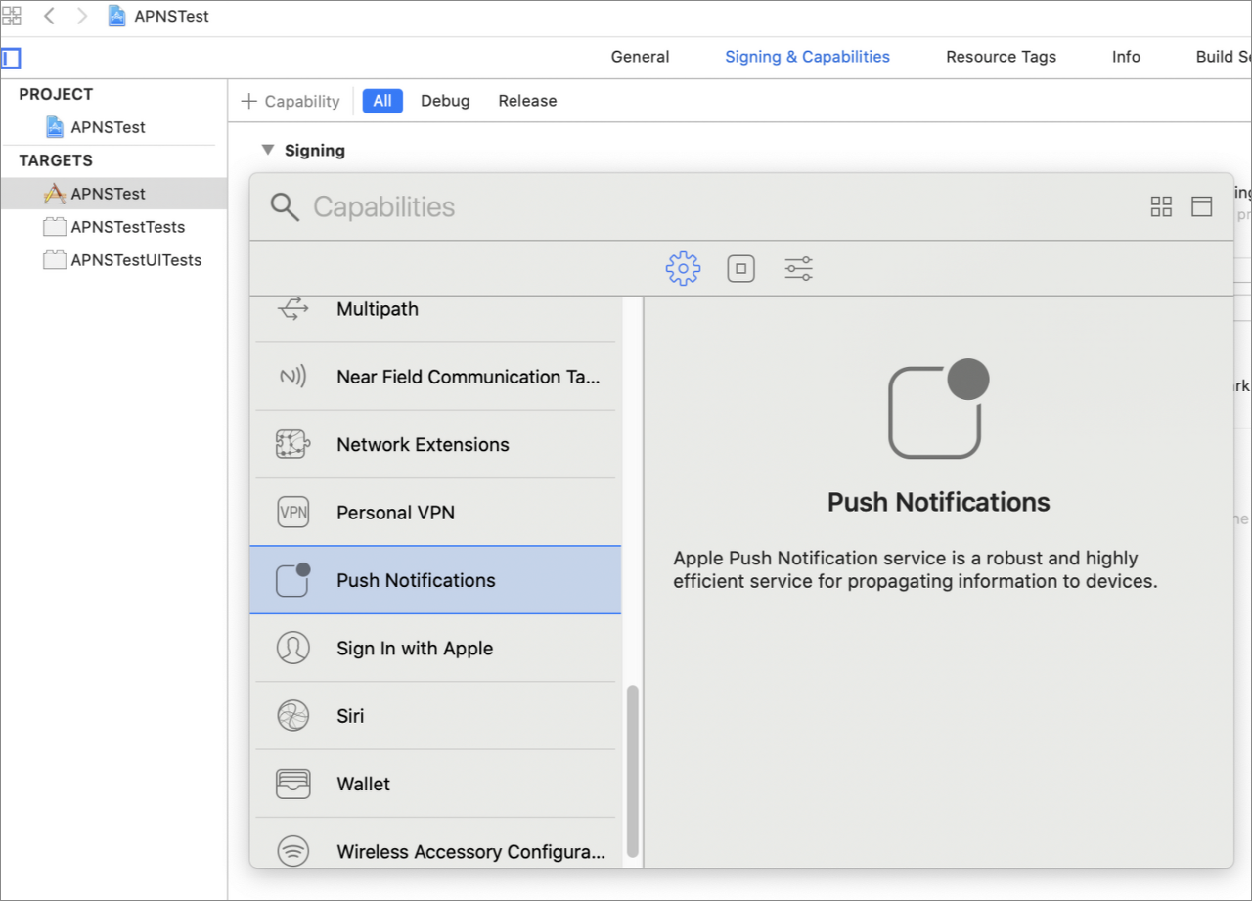Click the magnifier icon in Capabilities search

285,206
